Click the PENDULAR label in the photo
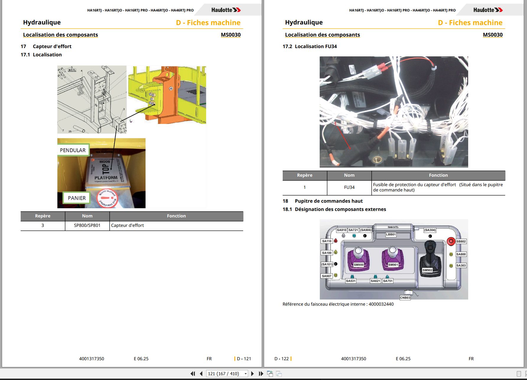The width and height of the screenshot is (527, 380). pyautogui.click(x=73, y=150)
